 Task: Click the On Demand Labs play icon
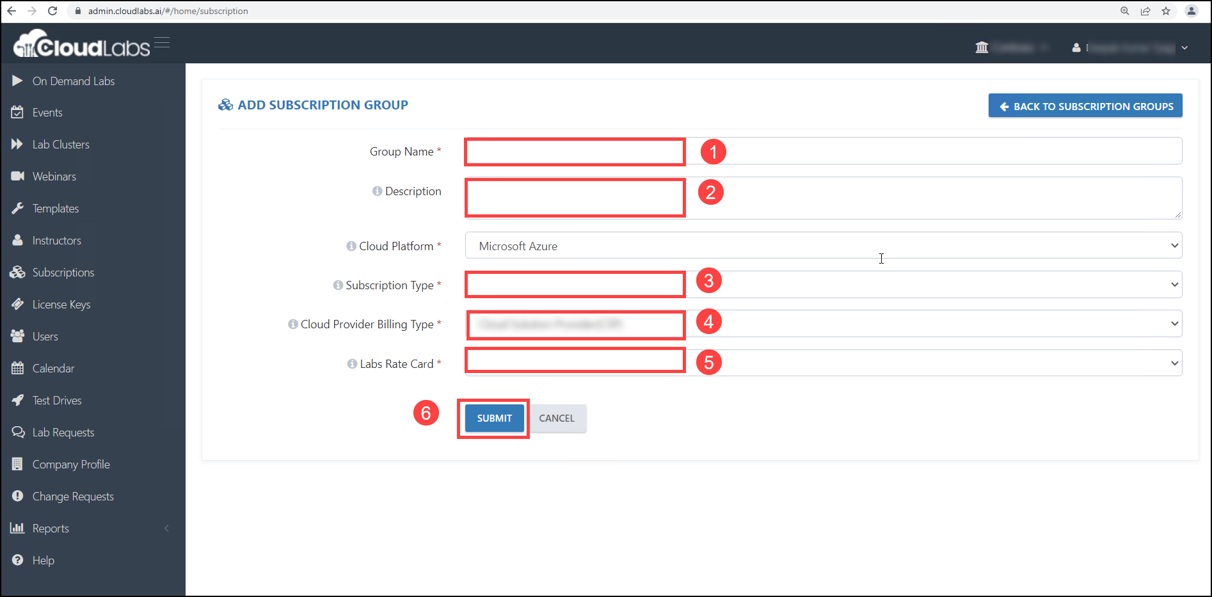17,81
